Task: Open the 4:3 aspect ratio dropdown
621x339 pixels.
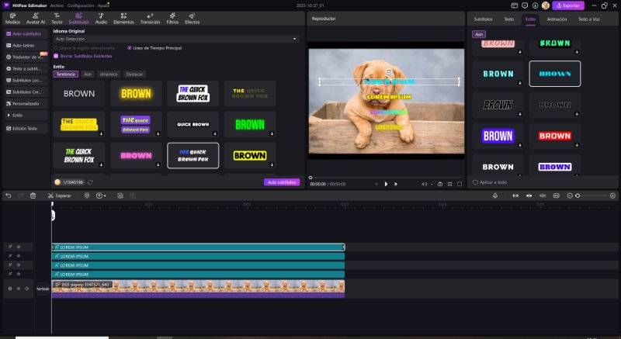Action: pos(425,184)
